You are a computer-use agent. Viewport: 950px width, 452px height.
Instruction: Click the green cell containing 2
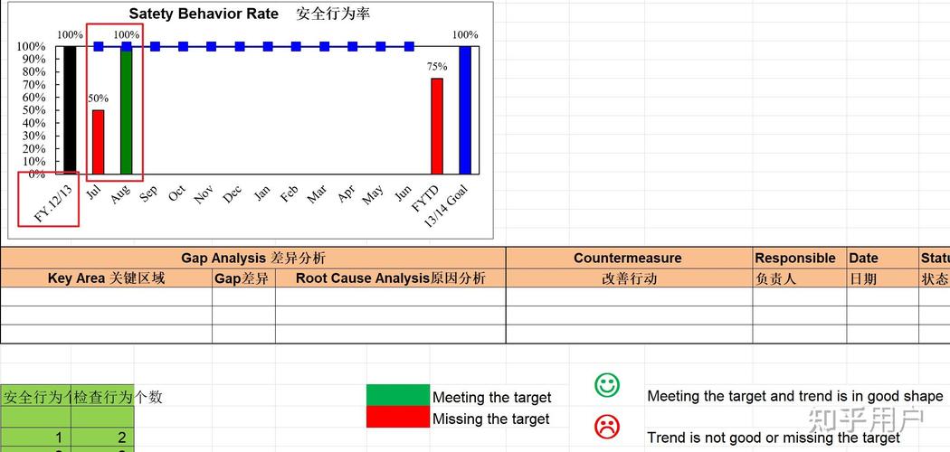coord(102,437)
